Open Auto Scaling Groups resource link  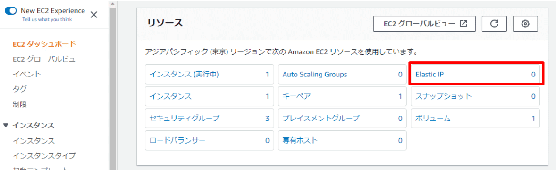click(315, 75)
